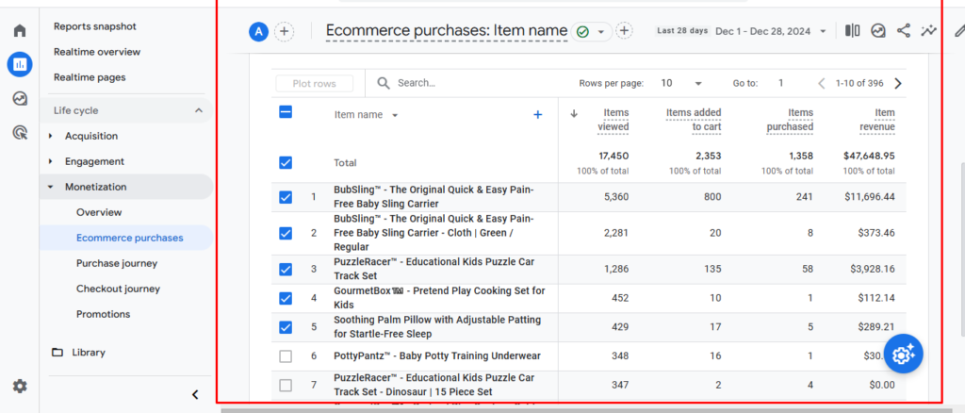The height and width of the screenshot is (413, 965).
Task: Add a filter plus beside report title
Action: pyautogui.click(x=624, y=31)
